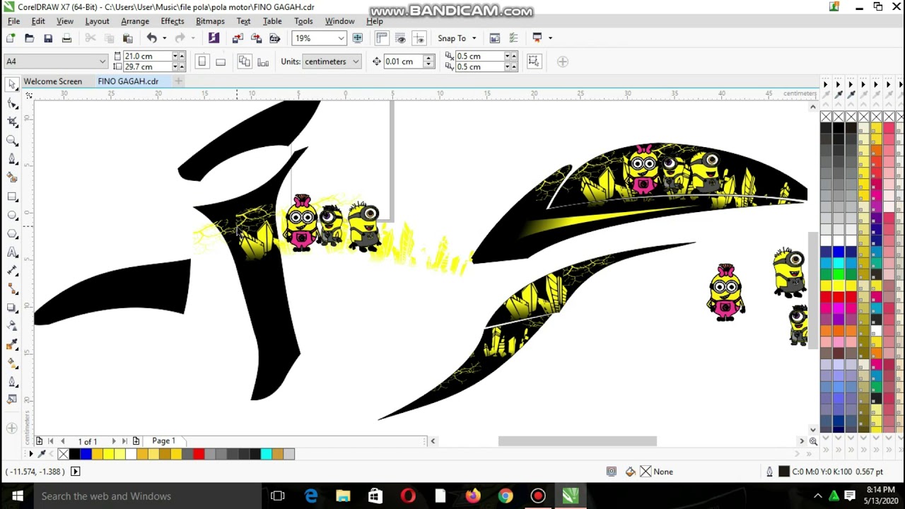Toggle all pages layout button
905x509 pixels.
tap(244, 62)
